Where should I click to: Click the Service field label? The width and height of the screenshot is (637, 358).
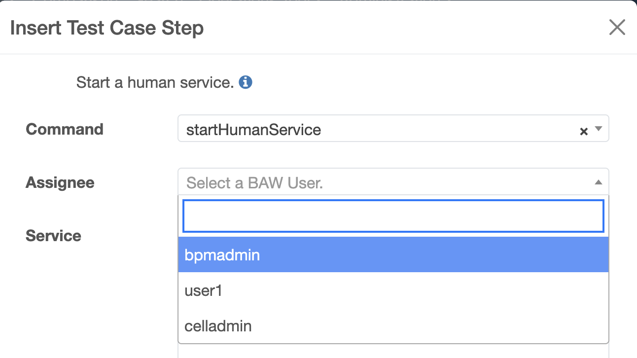tap(53, 236)
